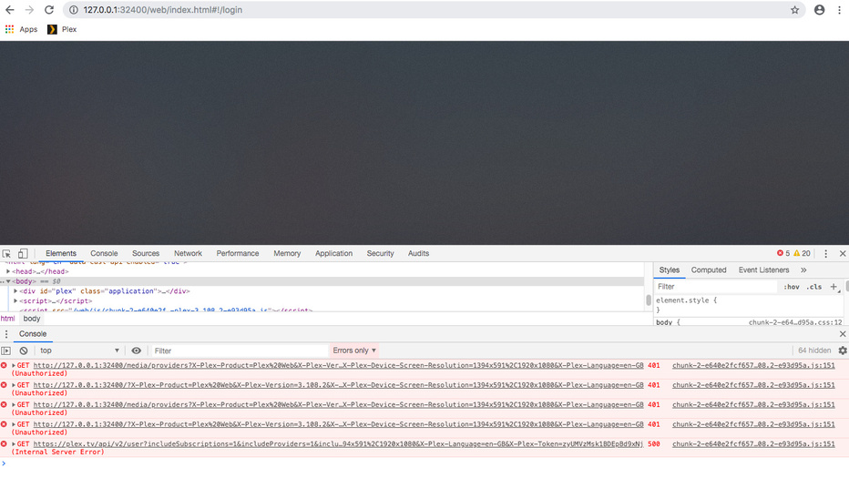Click the browser address bar URL
The width and height of the screenshot is (849, 488).
tap(162, 10)
